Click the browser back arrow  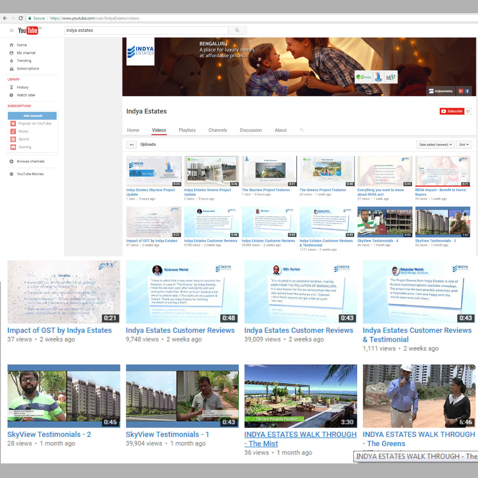tap(5, 18)
